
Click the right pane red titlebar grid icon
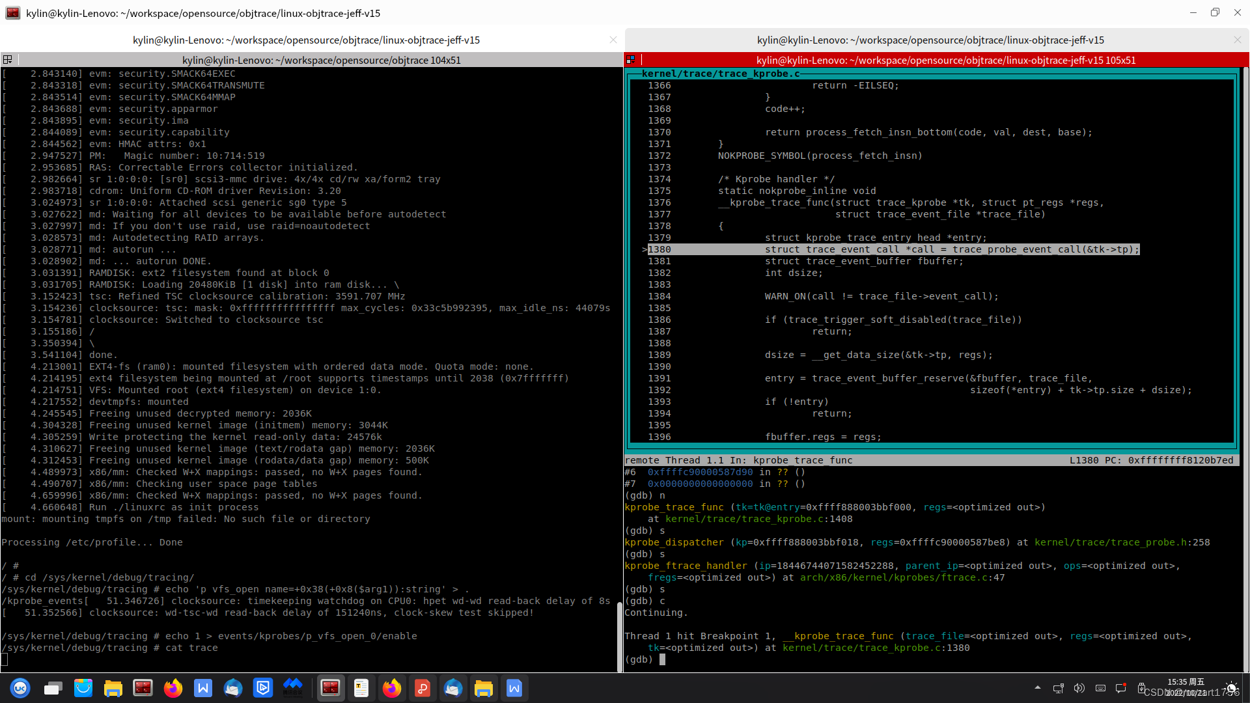click(630, 60)
